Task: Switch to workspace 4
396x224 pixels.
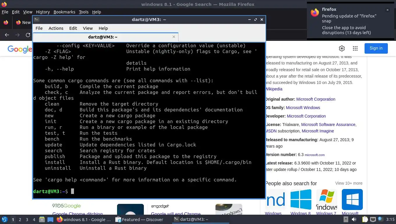Action: click(34, 220)
